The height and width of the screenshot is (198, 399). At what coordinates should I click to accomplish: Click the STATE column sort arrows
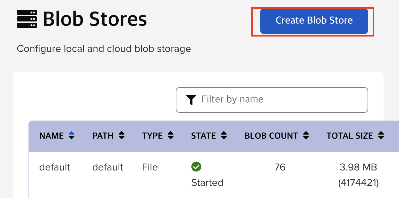click(x=224, y=136)
